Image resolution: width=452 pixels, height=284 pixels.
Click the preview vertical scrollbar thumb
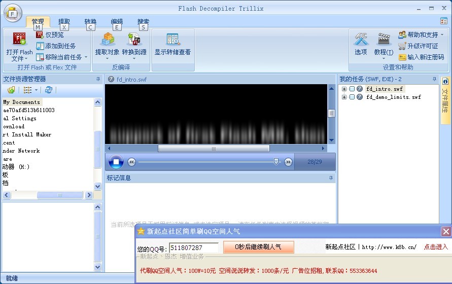(331, 113)
